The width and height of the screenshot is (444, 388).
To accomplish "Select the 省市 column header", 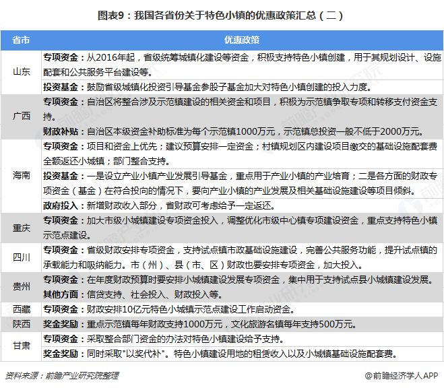I will tap(21, 40).
